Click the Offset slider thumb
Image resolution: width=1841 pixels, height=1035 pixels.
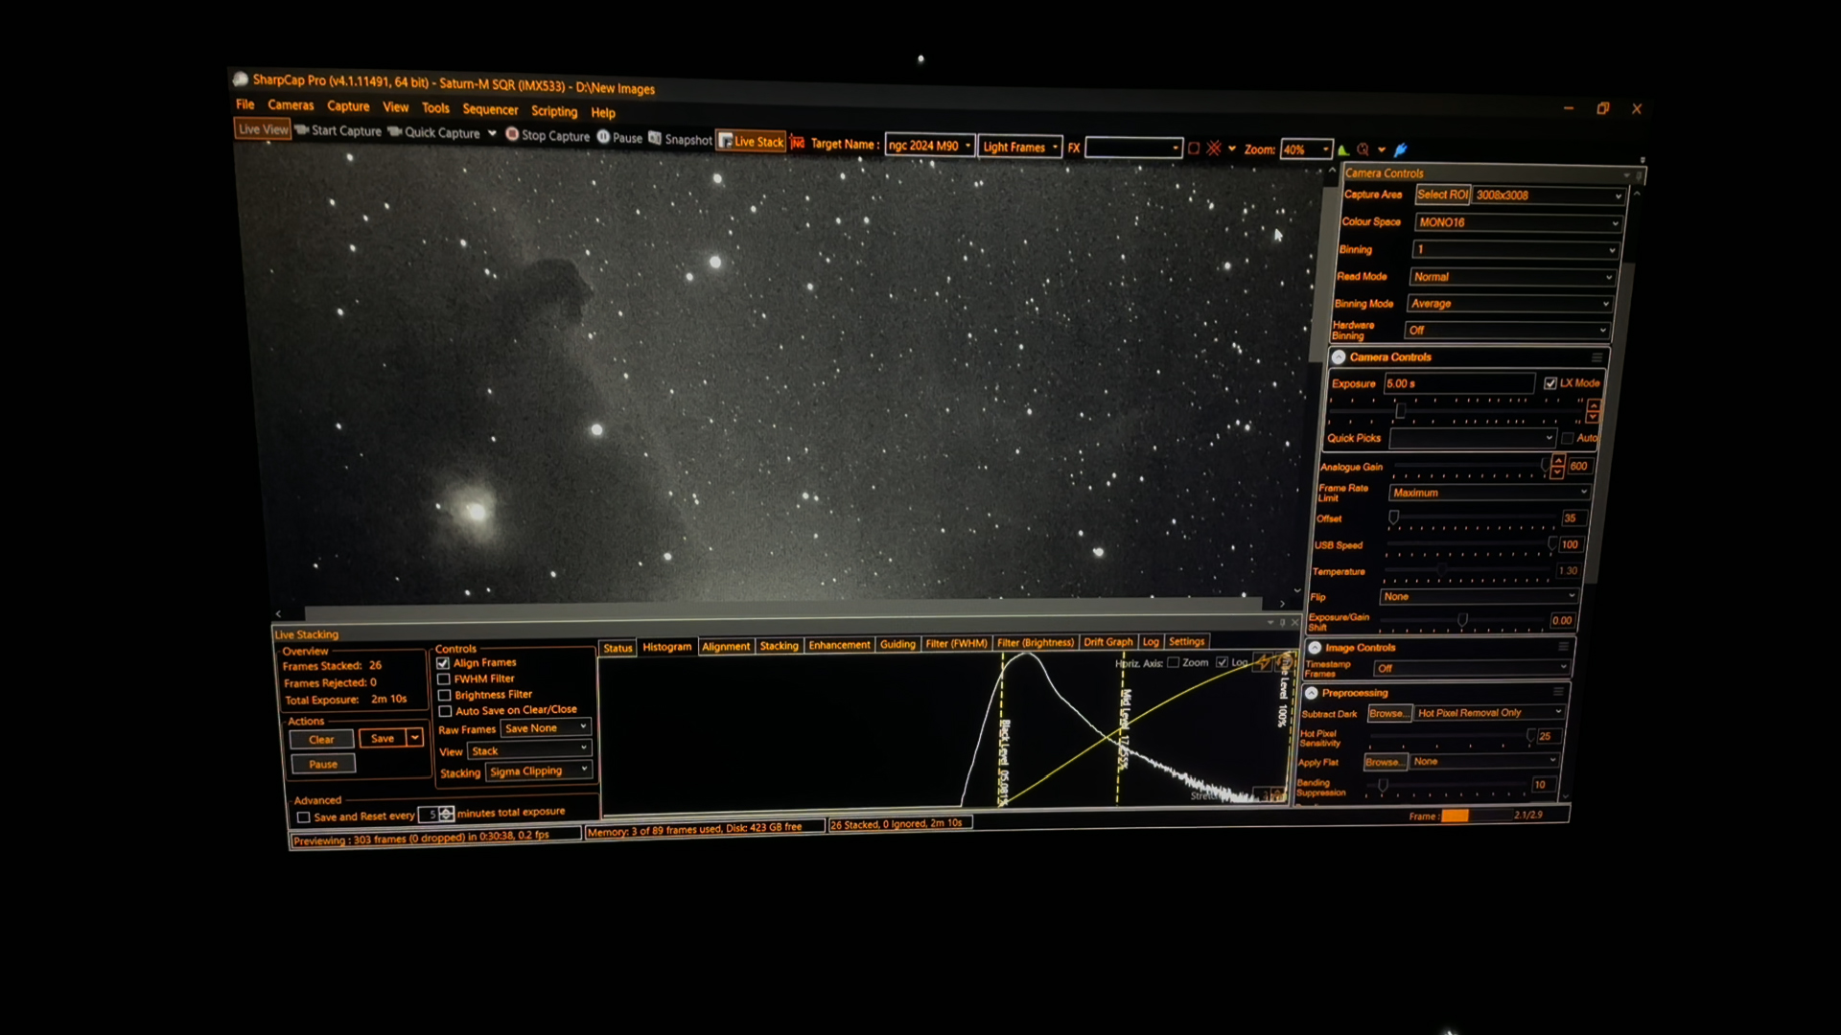1393,517
